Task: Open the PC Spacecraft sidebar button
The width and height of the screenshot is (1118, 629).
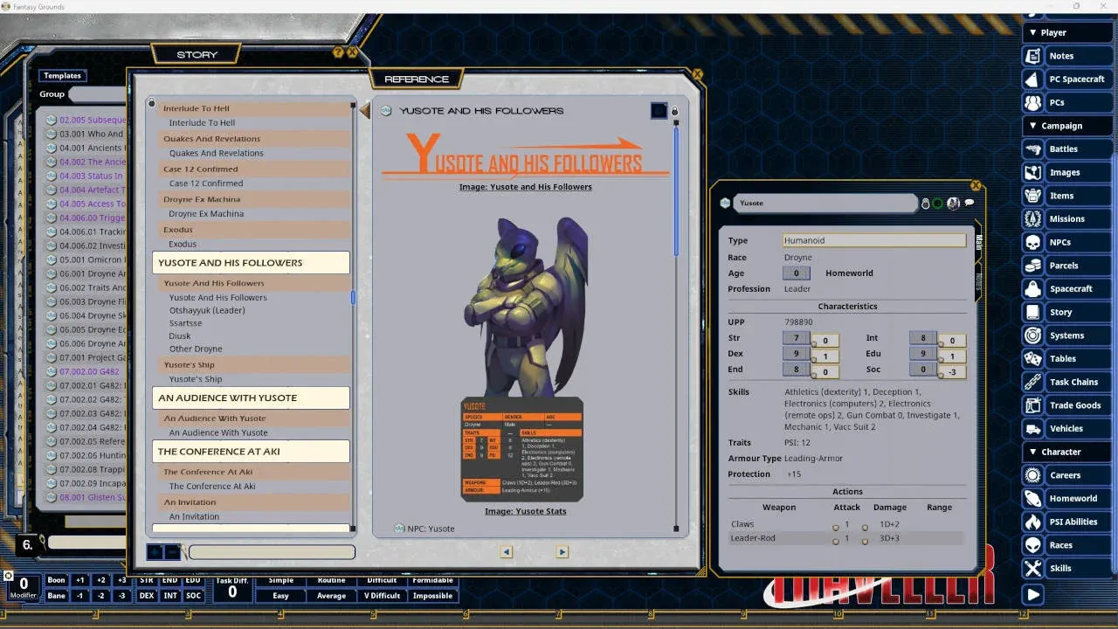Action: click(x=1067, y=79)
